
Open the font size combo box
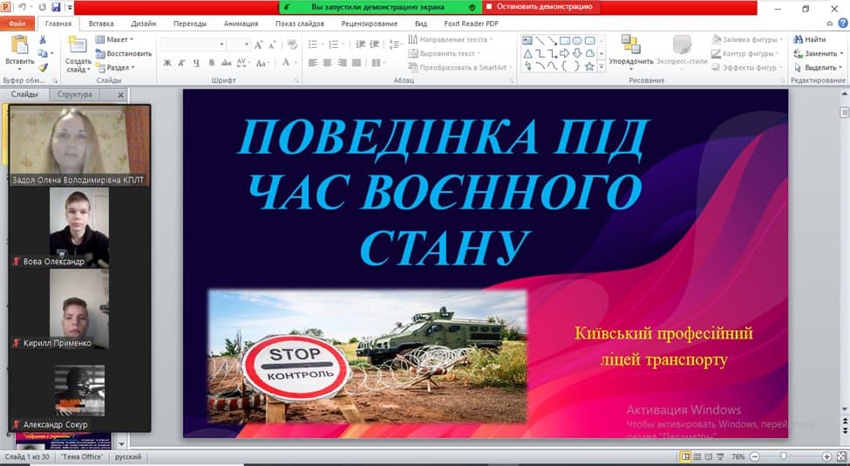[x=239, y=45]
